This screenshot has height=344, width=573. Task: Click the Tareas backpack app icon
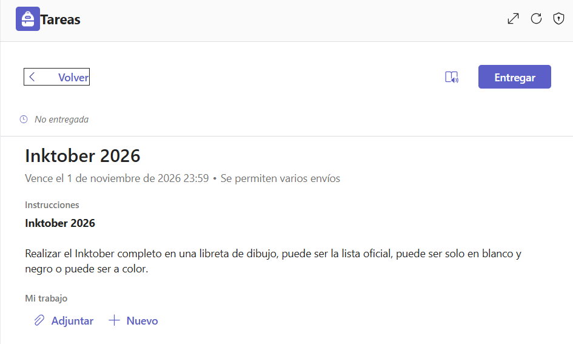[28, 19]
